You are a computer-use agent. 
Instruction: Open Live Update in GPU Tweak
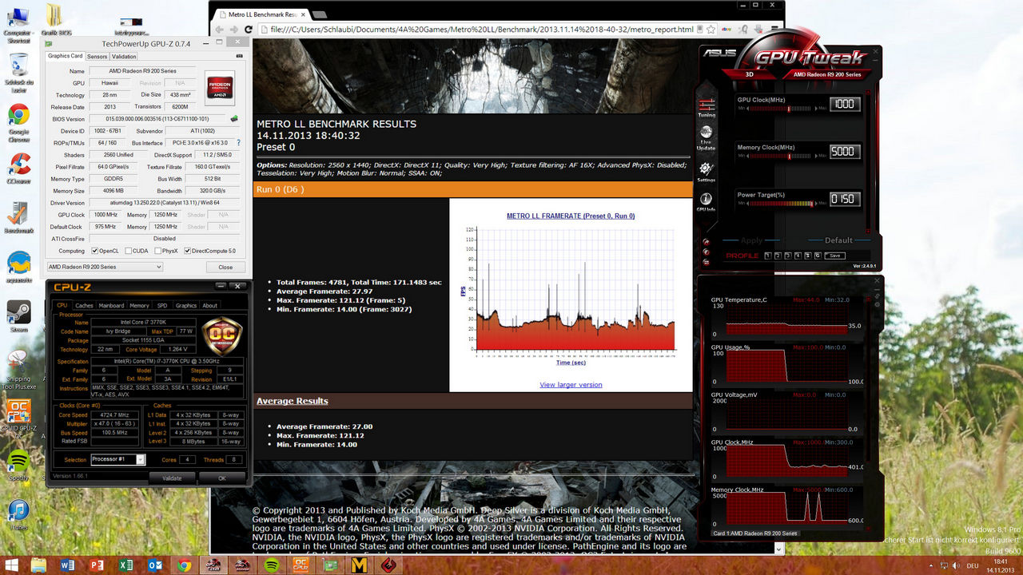coord(707,137)
